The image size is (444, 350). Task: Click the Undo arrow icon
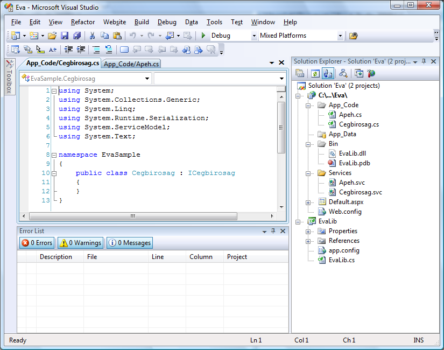point(132,36)
